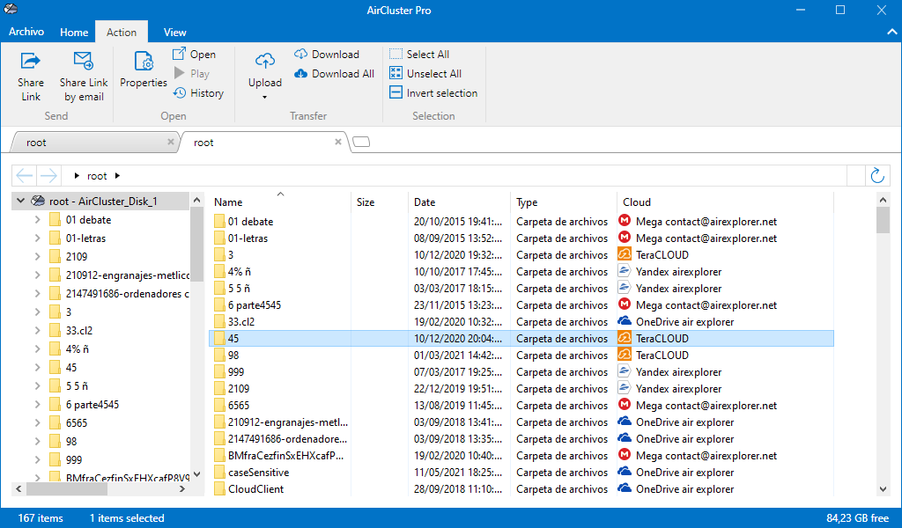Expand 01-letras folder in tree
Viewport: 902px width, 528px height.
click(x=37, y=238)
